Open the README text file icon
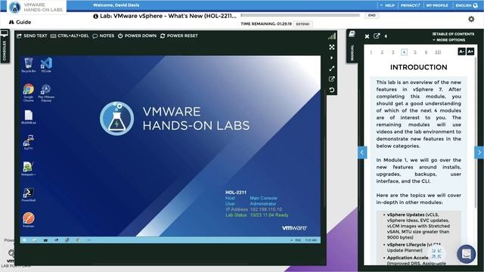Viewport: 484px width, 272px height. (x=29, y=117)
